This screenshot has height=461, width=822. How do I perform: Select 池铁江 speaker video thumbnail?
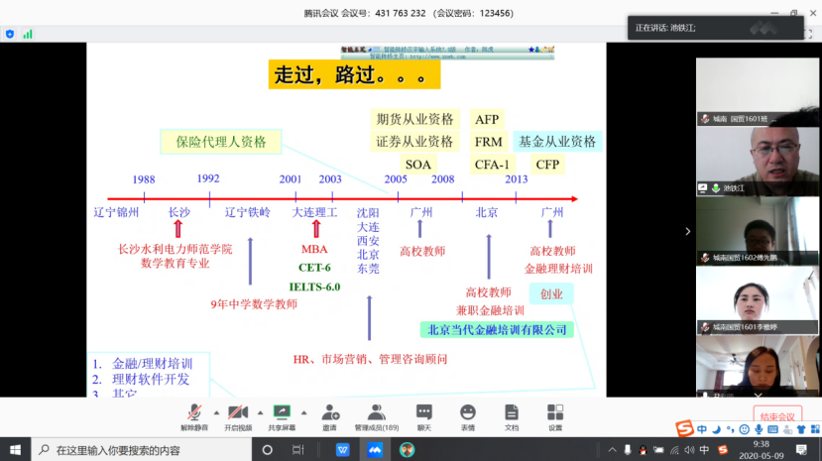coord(758,159)
